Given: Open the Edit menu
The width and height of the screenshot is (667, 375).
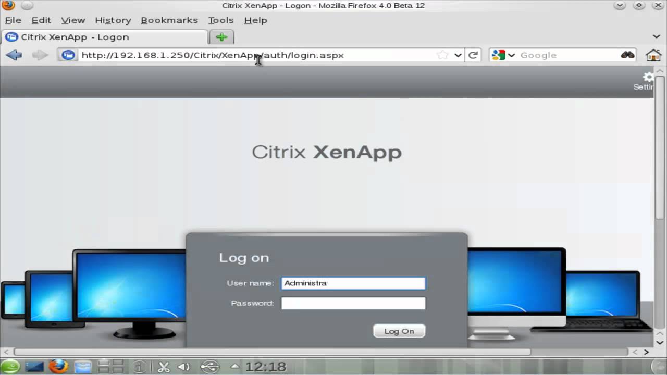Looking at the screenshot, I should (41, 20).
